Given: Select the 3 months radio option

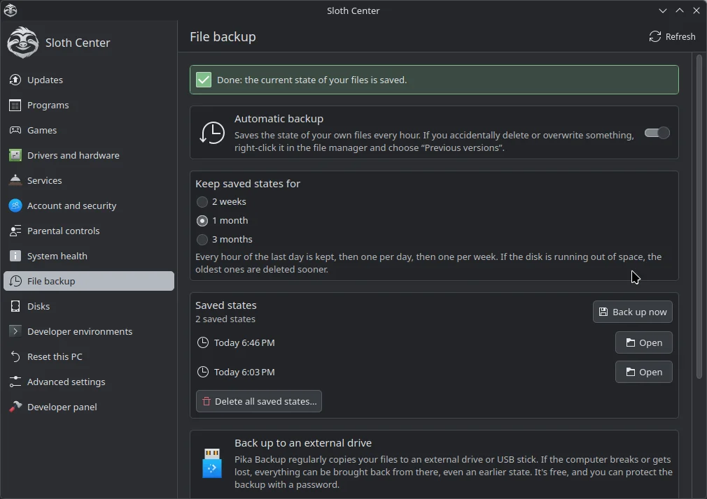Looking at the screenshot, I should 202,240.
